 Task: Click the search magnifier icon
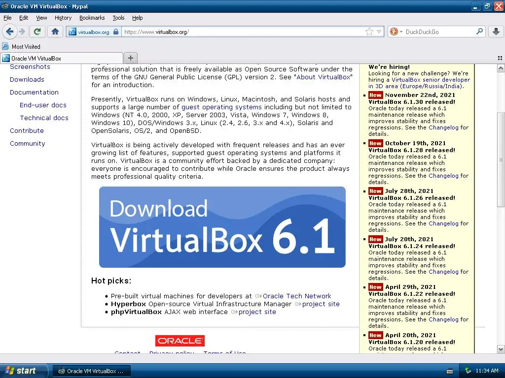click(x=479, y=31)
